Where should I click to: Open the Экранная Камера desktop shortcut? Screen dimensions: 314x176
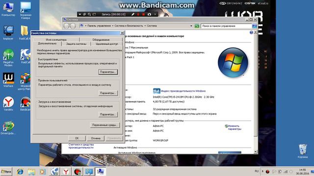pos(26,10)
